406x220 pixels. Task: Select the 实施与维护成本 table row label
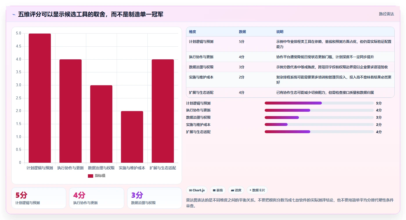pos(201,77)
